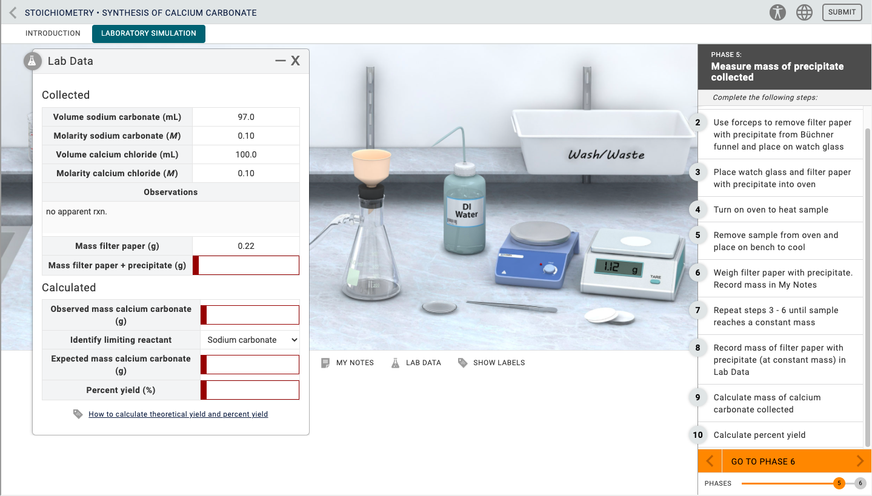Click the steps list scrollbar
This screenshot has width=872, height=496.
tap(867, 286)
